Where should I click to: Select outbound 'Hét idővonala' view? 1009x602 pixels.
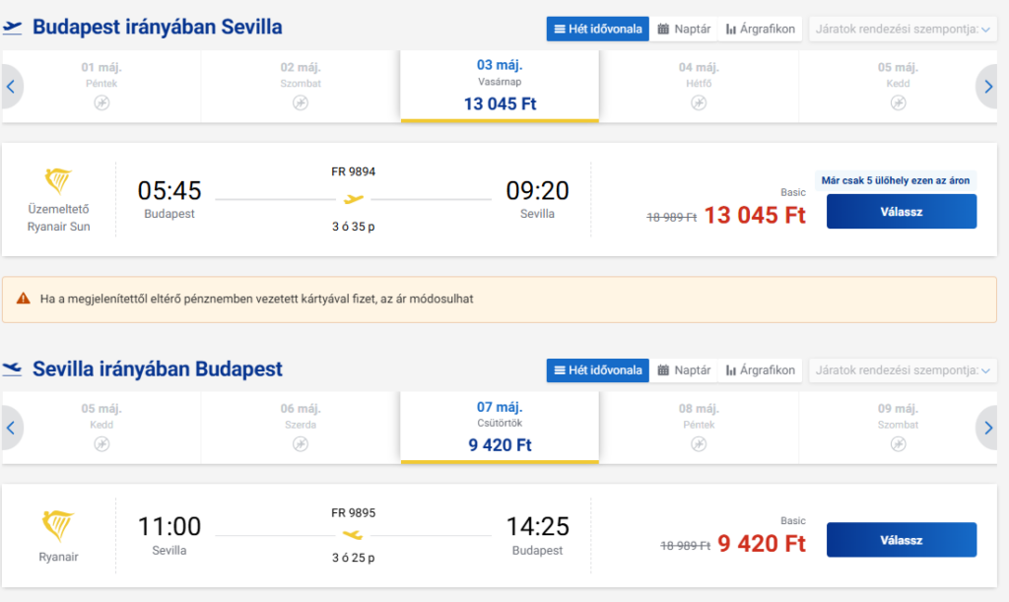coord(598,29)
